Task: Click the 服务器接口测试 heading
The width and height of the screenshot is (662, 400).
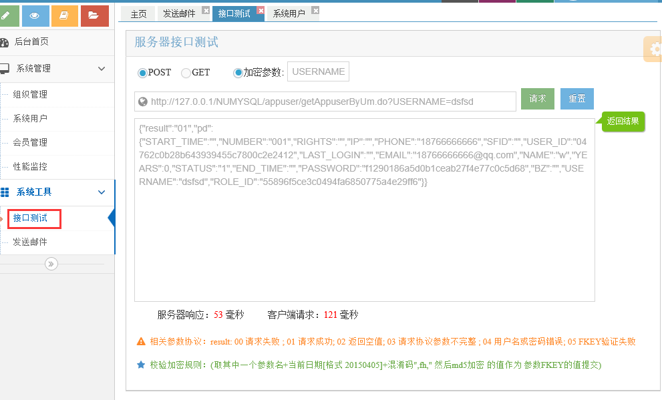Action: point(176,42)
